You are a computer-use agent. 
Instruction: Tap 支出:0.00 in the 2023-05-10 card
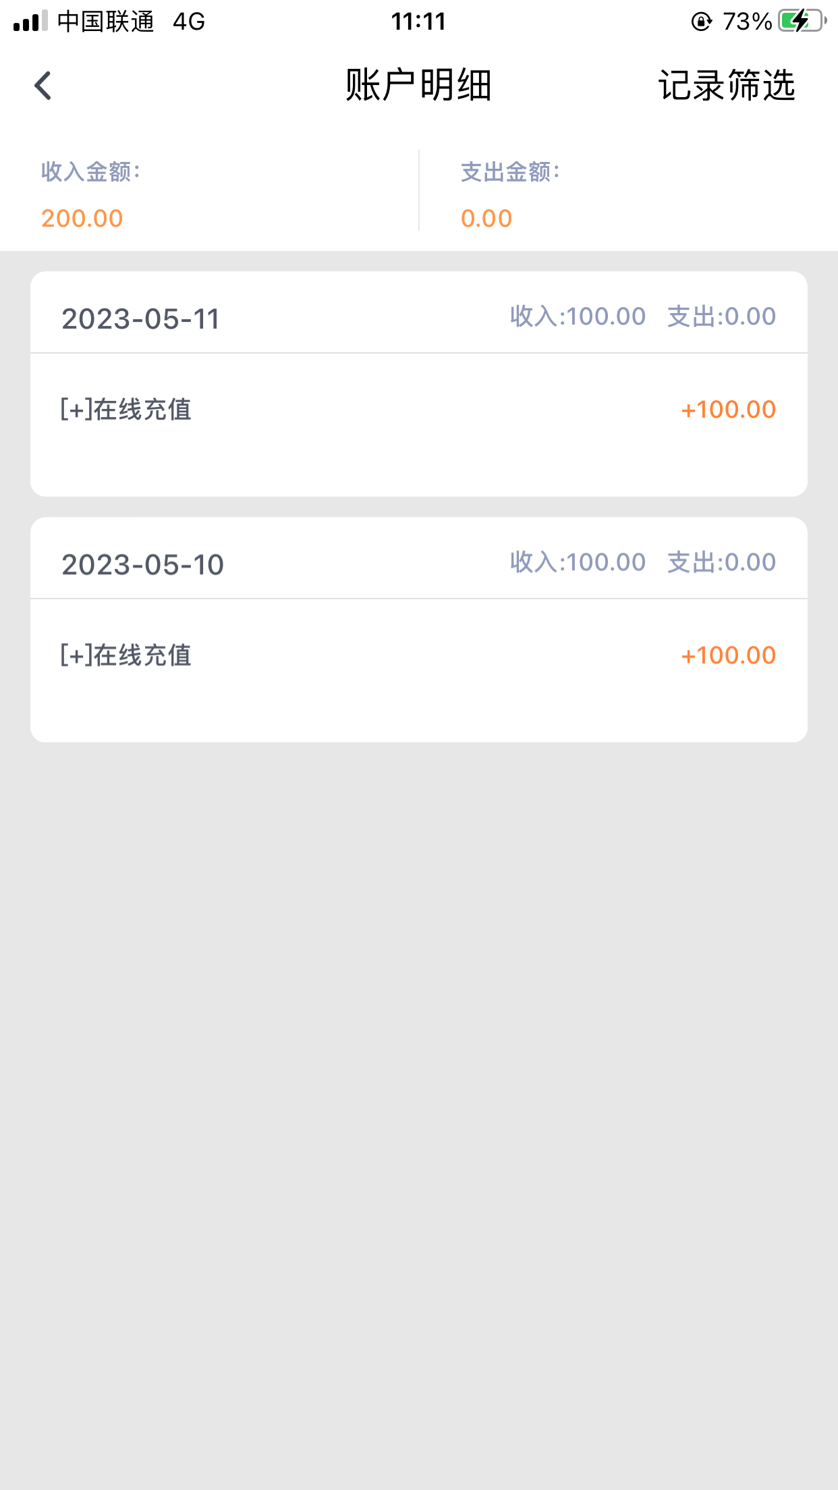[x=721, y=561]
